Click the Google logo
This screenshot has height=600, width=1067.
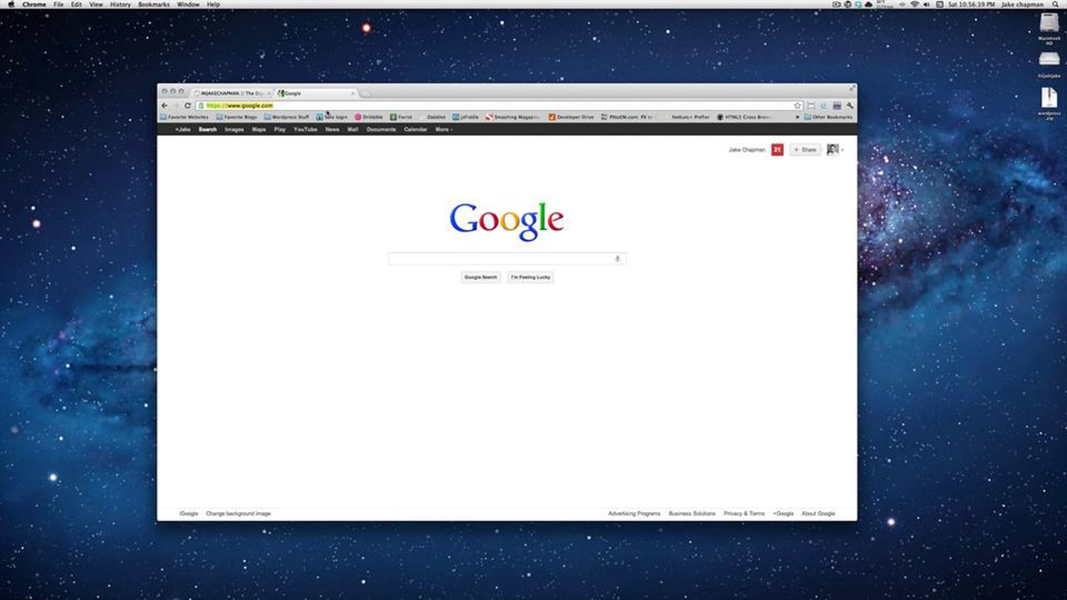tap(507, 221)
